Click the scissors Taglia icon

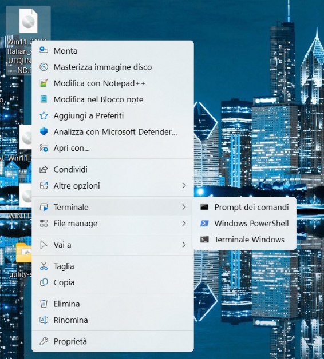[44, 266]
